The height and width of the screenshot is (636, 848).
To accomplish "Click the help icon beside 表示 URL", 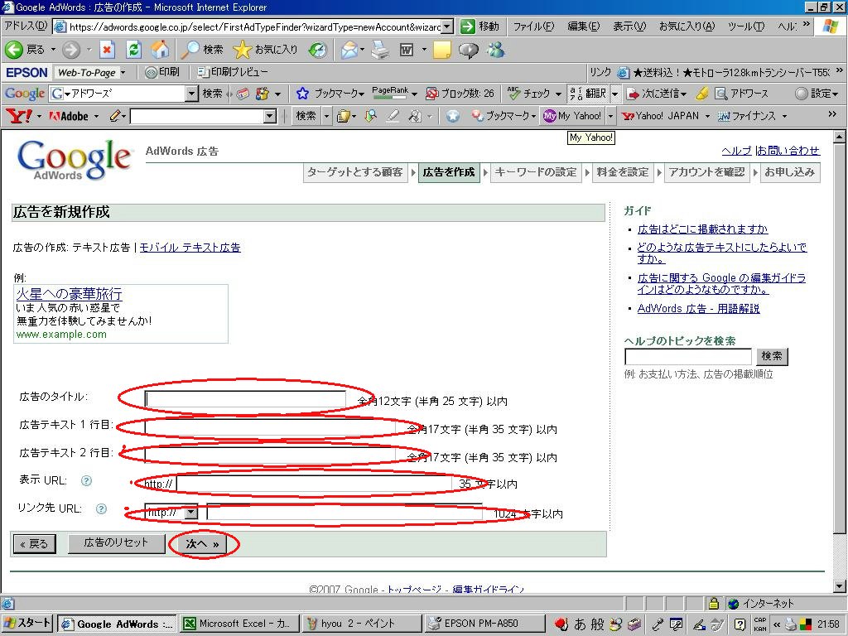I will pos(86,481).
